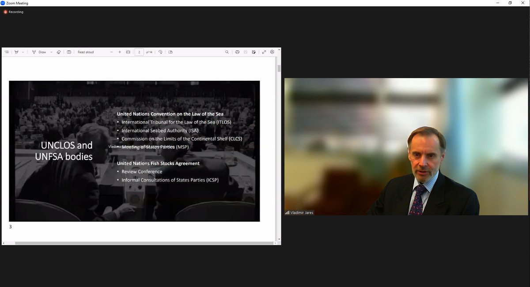Click 'United Nations Fish Stocks Agreement' heading
This screenshot has height=287, width=530.
click(x=158, y=163)
